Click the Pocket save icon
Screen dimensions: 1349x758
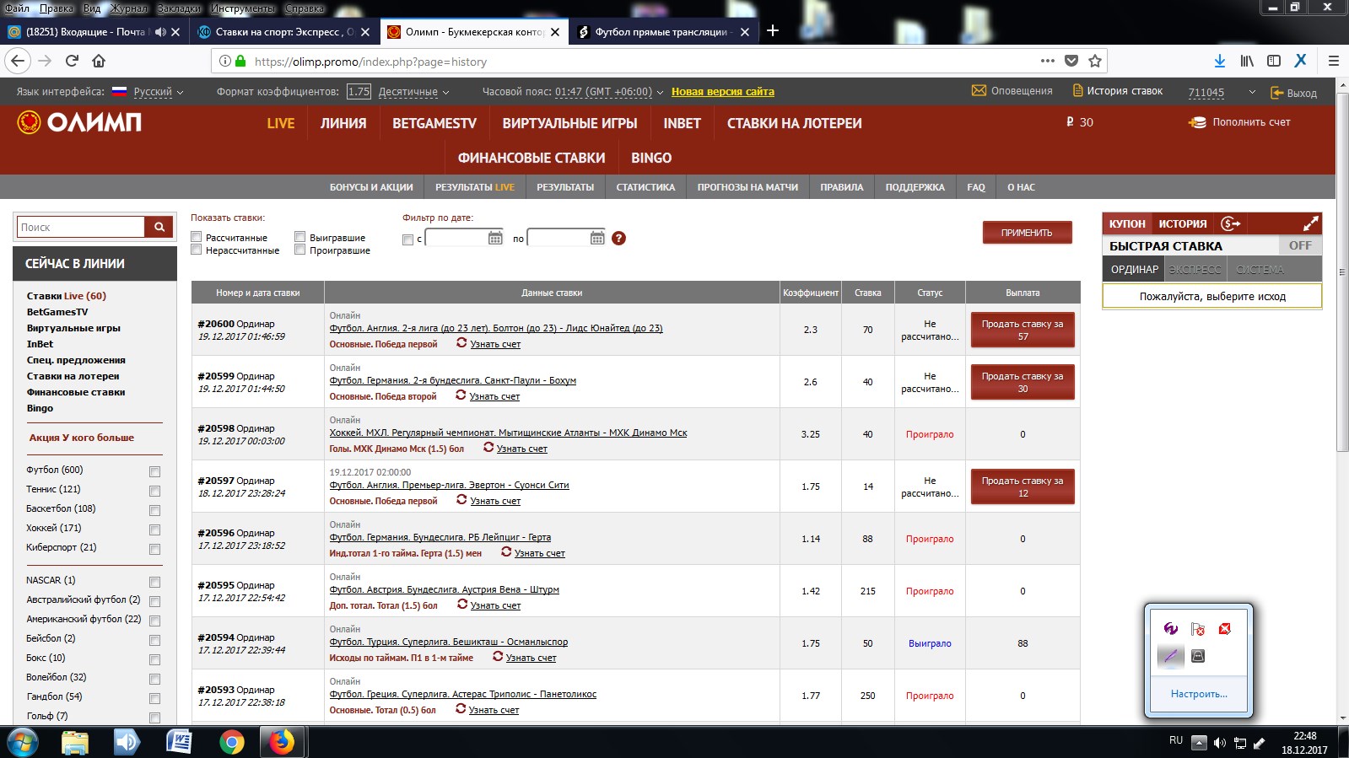(1071, 61)
